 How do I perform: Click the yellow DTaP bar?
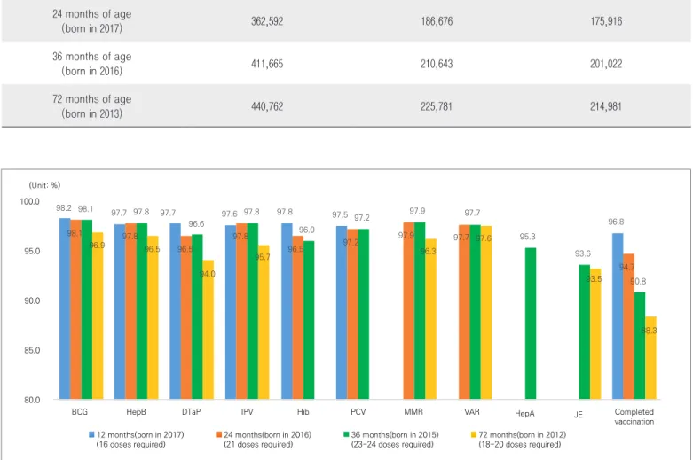(x=209, y=330)
